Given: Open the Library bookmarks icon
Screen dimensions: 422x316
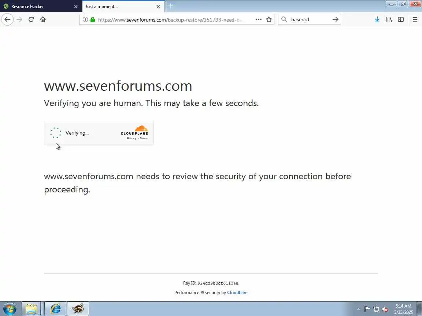Looking at the screenshot, I should [x=389, y=19].
